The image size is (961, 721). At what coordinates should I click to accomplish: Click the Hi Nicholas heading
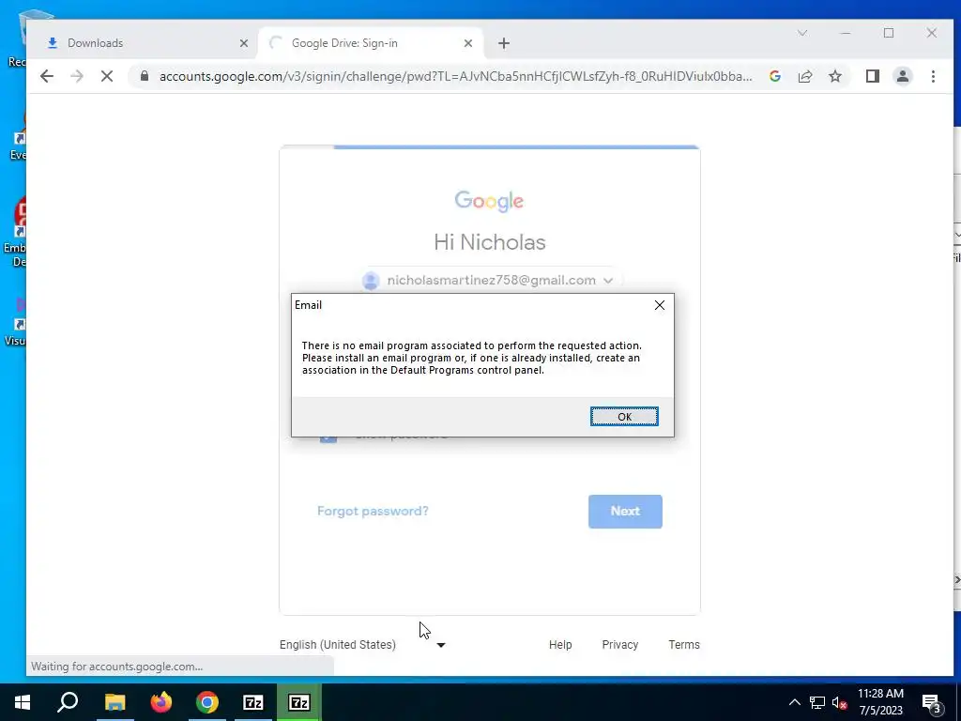click(490, 241)
